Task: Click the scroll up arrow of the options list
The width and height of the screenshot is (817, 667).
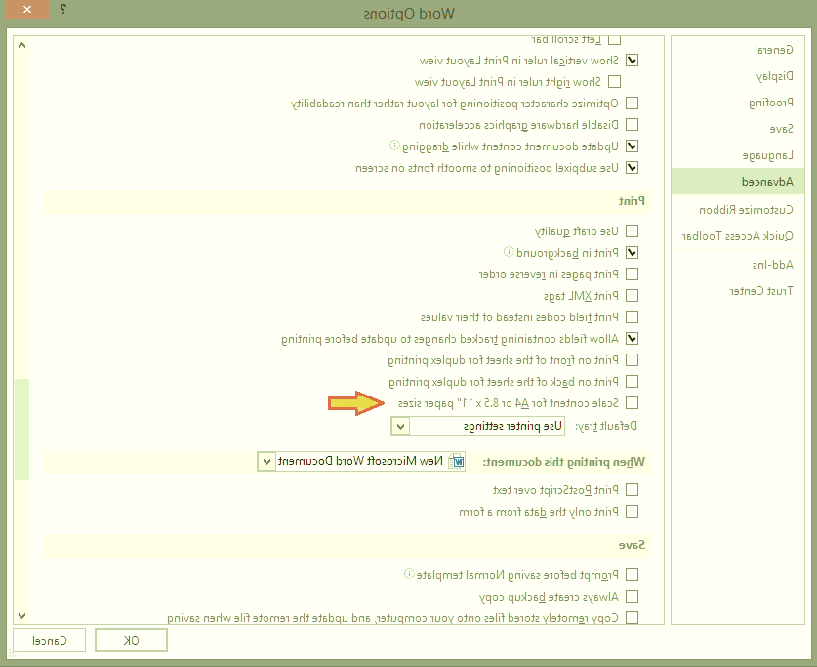Action: coord(22,45)
